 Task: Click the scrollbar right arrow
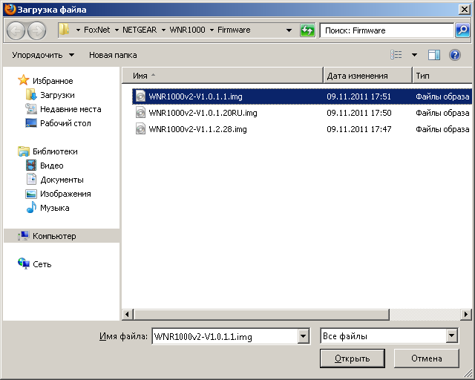click(466, 314)
